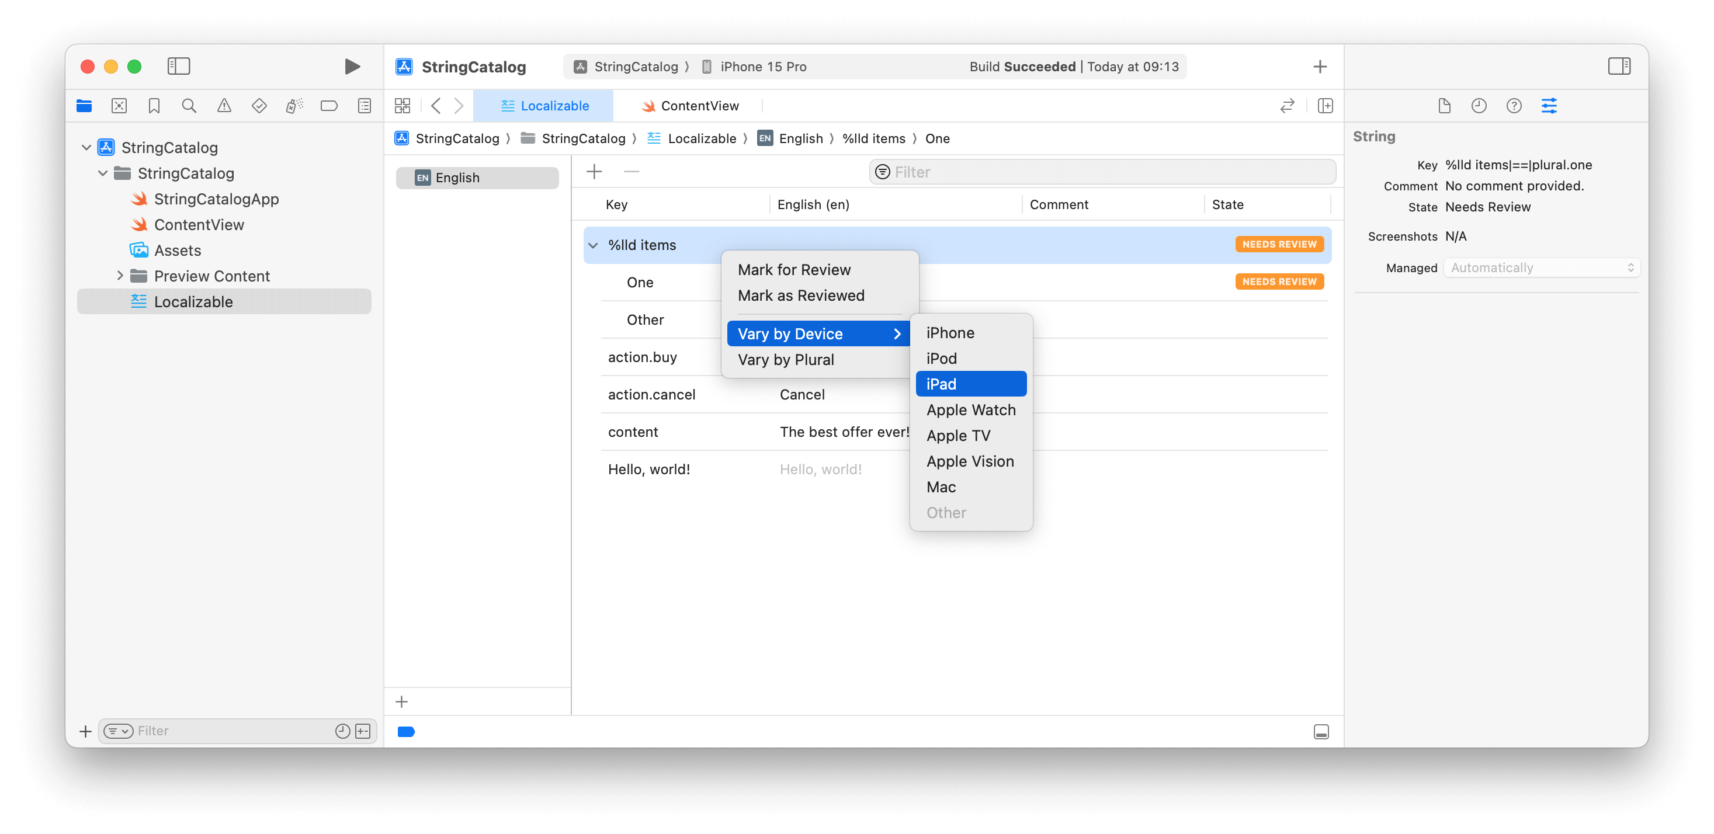This screenshot has width=1714, height=834.
Task: Click Mark as Reviewed button
Action: [800, 295]
